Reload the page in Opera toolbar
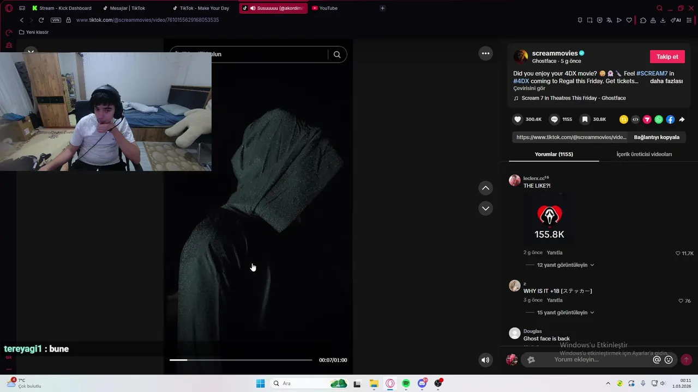 (41, 20)
